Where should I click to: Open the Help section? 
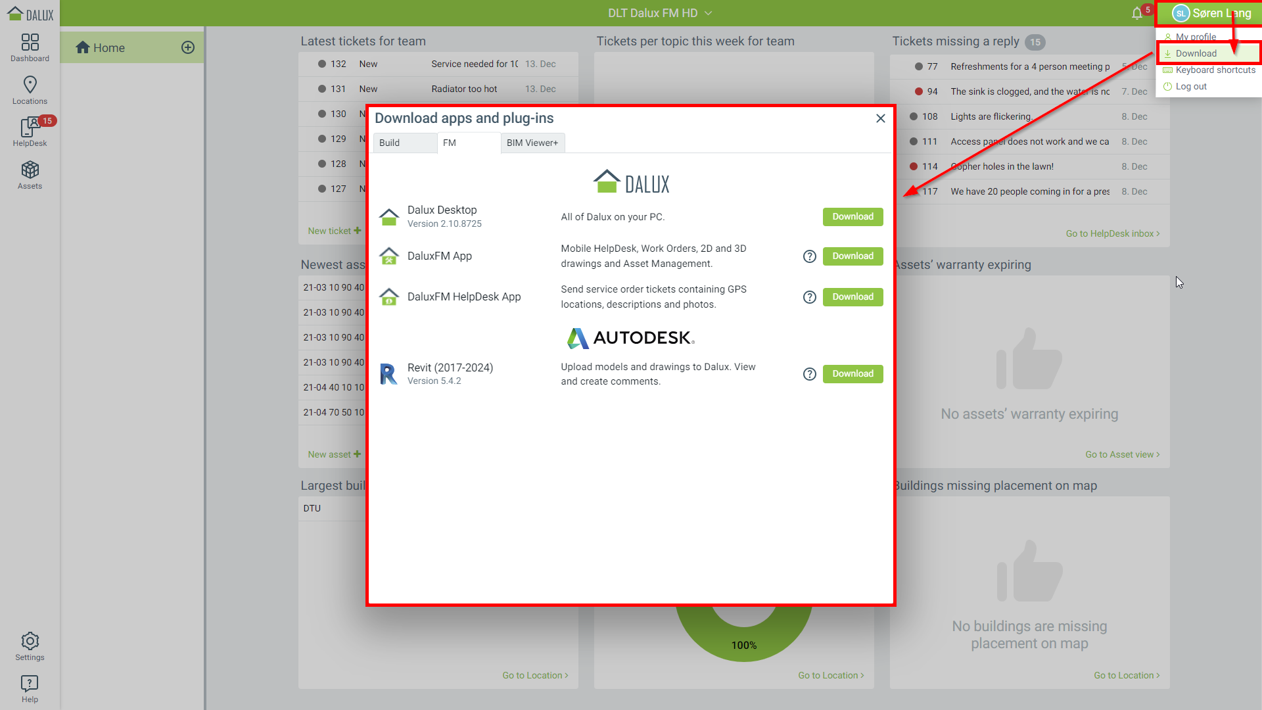click(x=30, y=688)
